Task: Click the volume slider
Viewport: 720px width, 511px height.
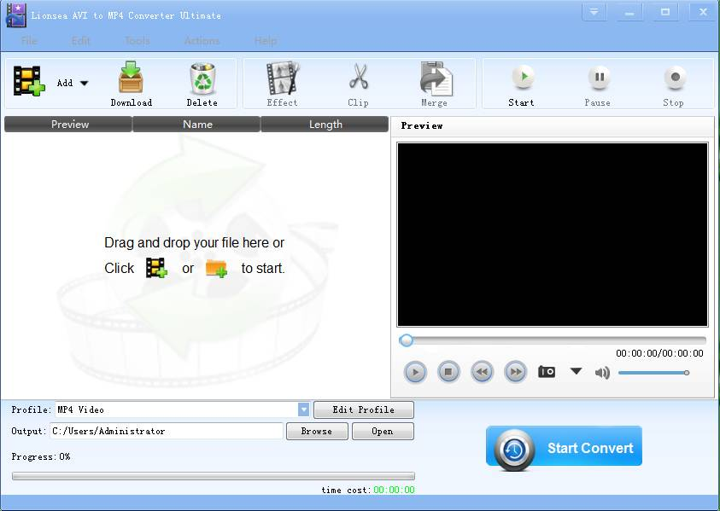Action: pos(654,373)
